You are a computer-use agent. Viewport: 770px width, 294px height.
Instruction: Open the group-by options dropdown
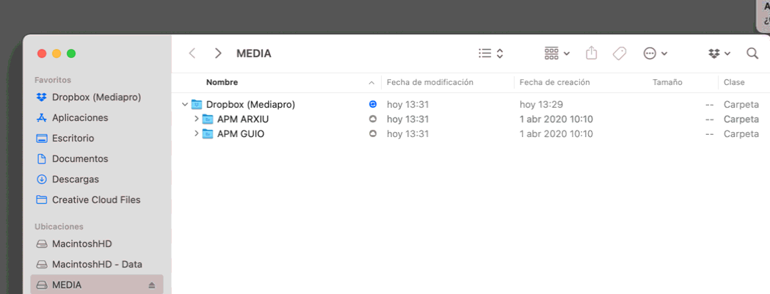click(x=556, y=54)
